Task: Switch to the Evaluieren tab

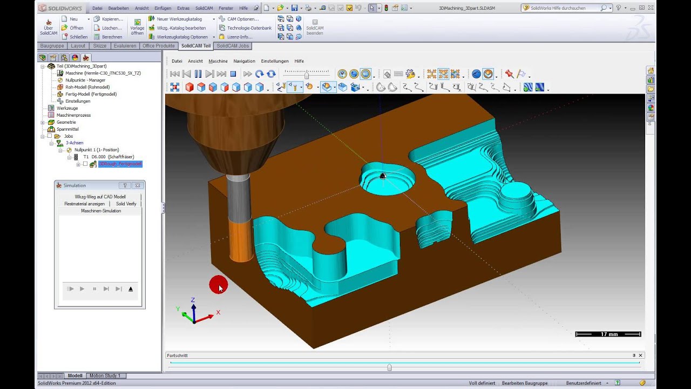Action: pos(125,46)
